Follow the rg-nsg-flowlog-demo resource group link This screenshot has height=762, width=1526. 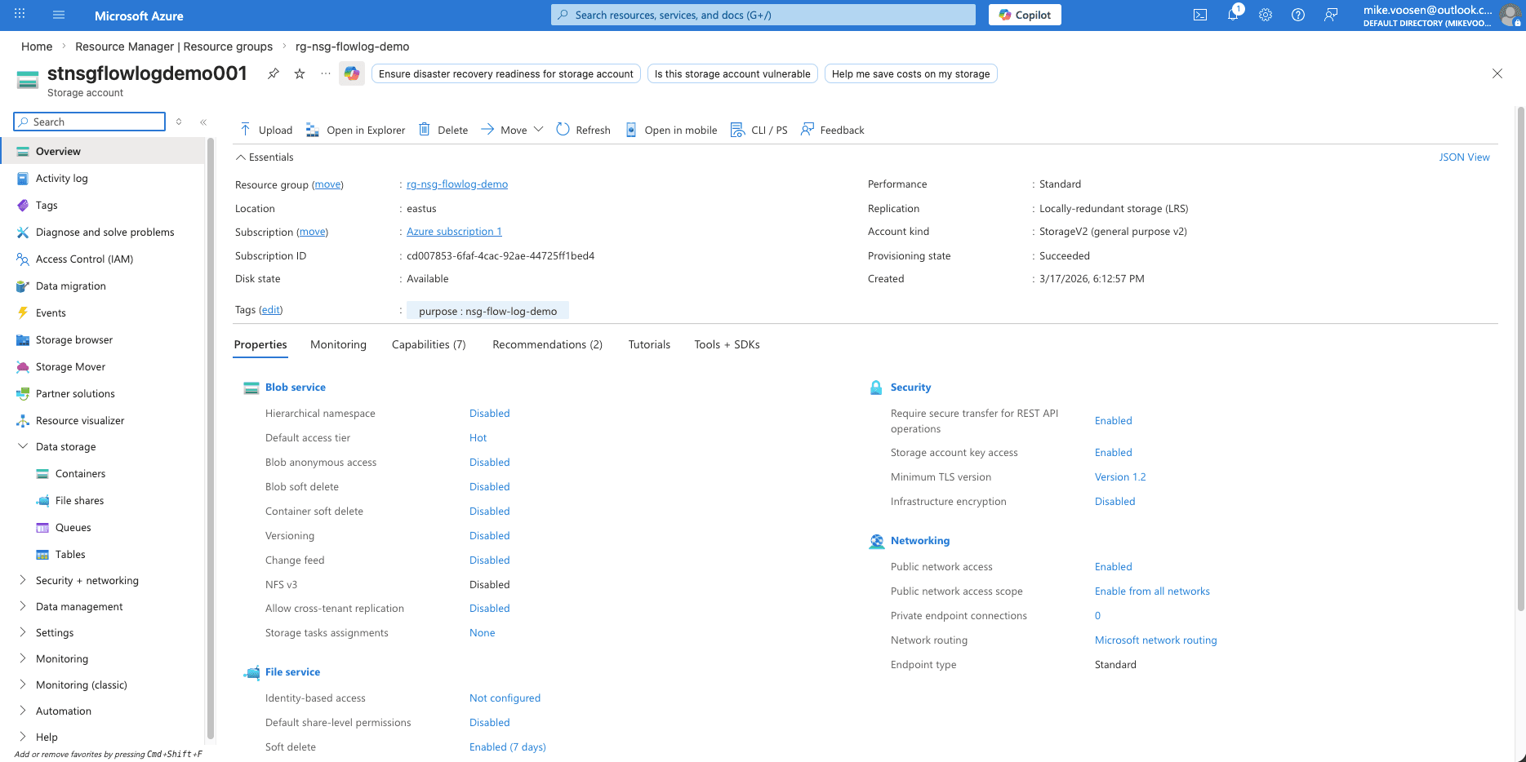pyautogui.click(x=456, y=184)
